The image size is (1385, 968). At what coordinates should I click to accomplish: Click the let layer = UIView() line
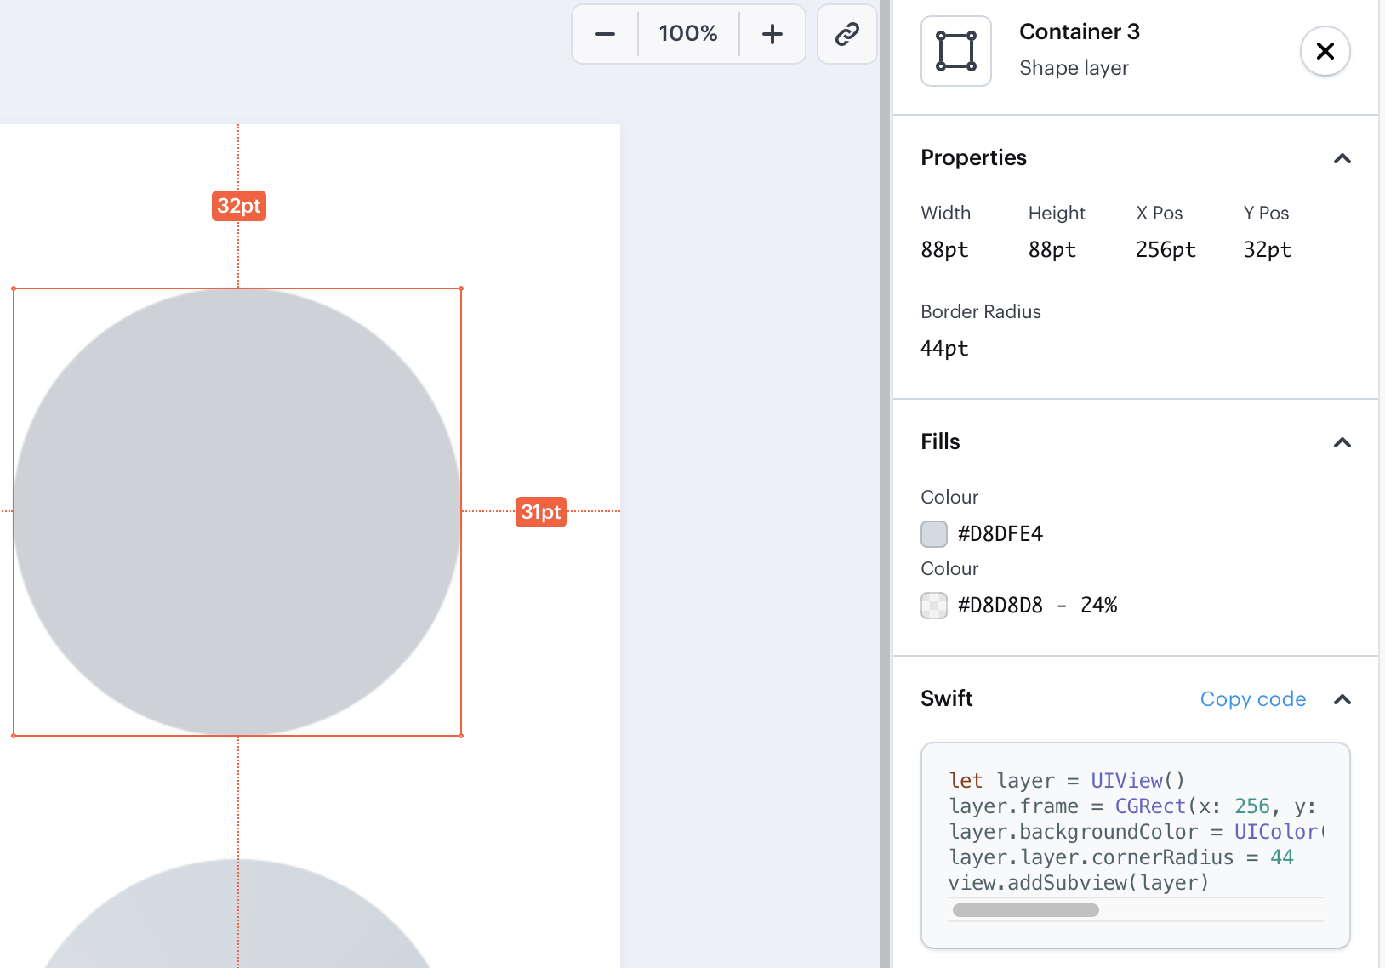tap(1067, 781)
